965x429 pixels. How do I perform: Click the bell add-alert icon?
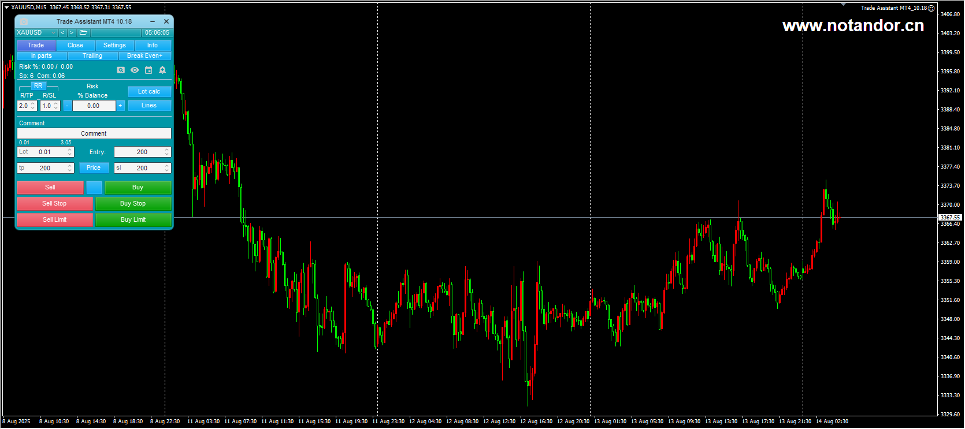162,70
